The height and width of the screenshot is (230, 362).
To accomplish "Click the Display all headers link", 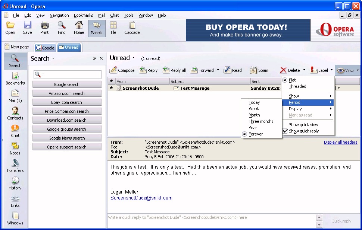I will [x=340, y=142].
